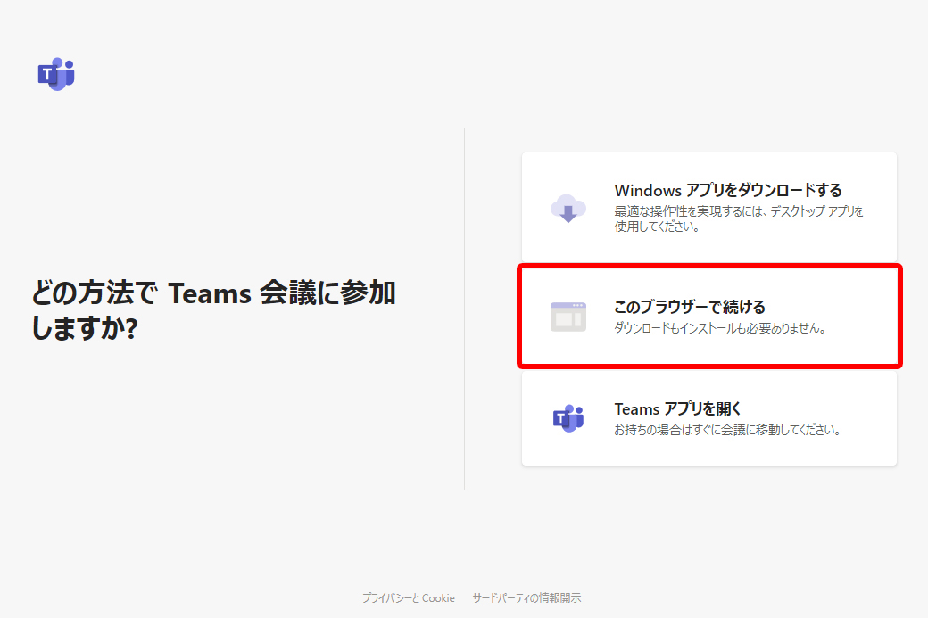Open meeting via 'Teams アプリを開く'
The image size is (928, 618).
pos(709,418)
